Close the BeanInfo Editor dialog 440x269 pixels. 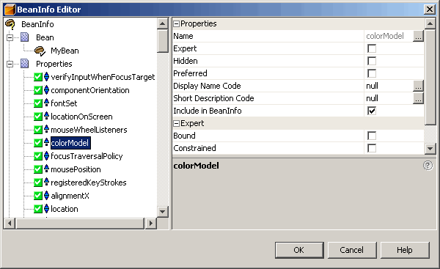tap(430, 10)
